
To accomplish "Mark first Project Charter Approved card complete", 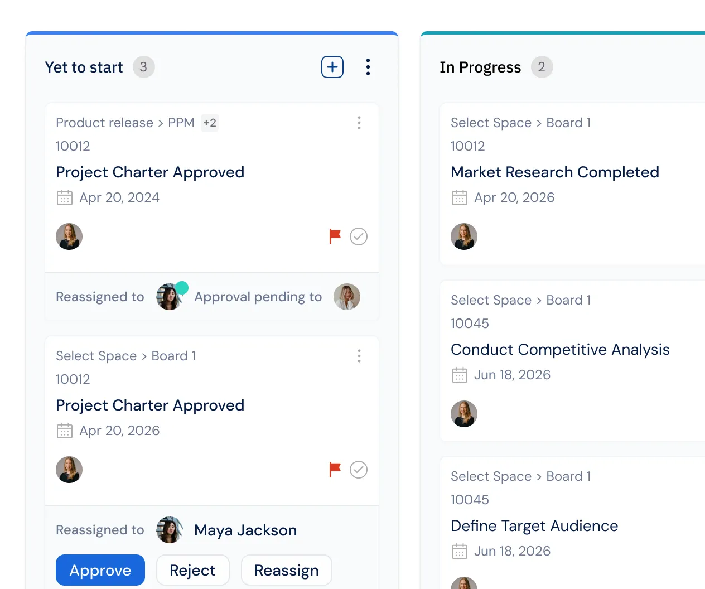I will click(x=359, y=236).
